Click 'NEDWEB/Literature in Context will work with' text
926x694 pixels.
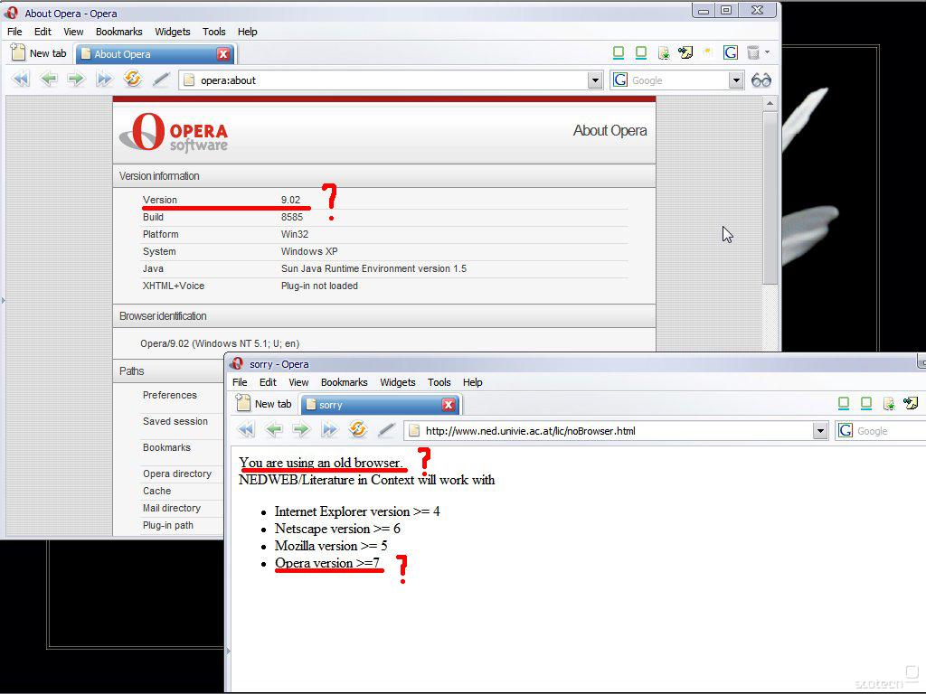point(367,480)
